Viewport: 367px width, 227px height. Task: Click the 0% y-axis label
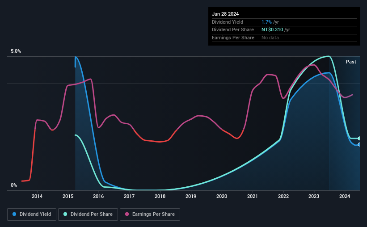(x=14, y=185)
